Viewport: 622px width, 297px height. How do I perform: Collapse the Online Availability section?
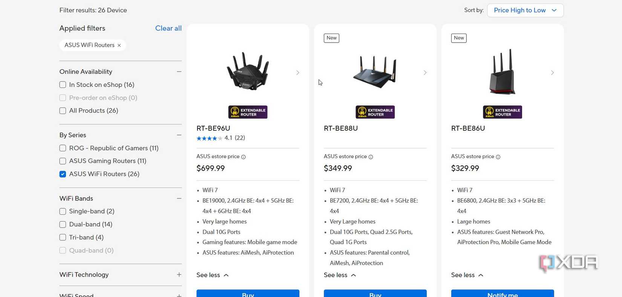179,71
